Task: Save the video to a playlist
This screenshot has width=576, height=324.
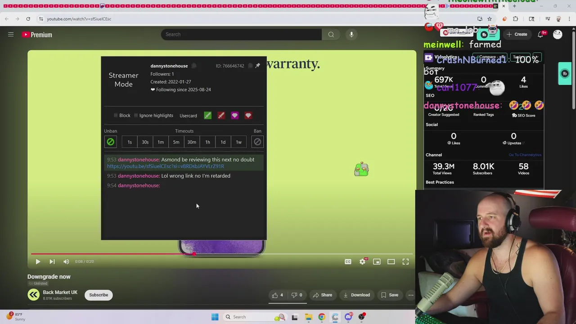Action: coord(390,295)
